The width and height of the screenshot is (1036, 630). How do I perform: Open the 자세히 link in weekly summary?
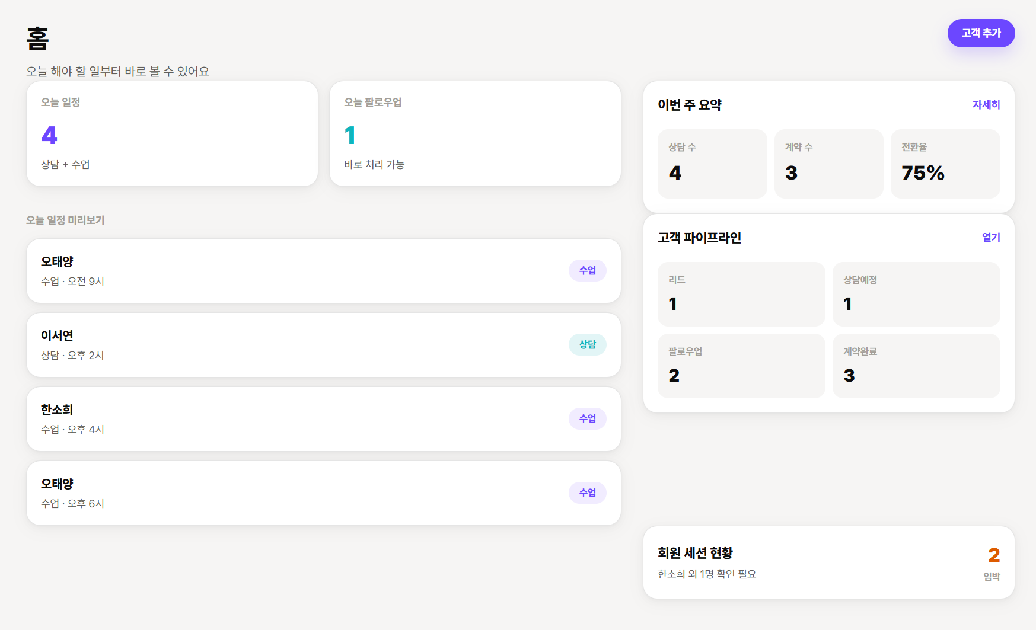tap(986, 104)
